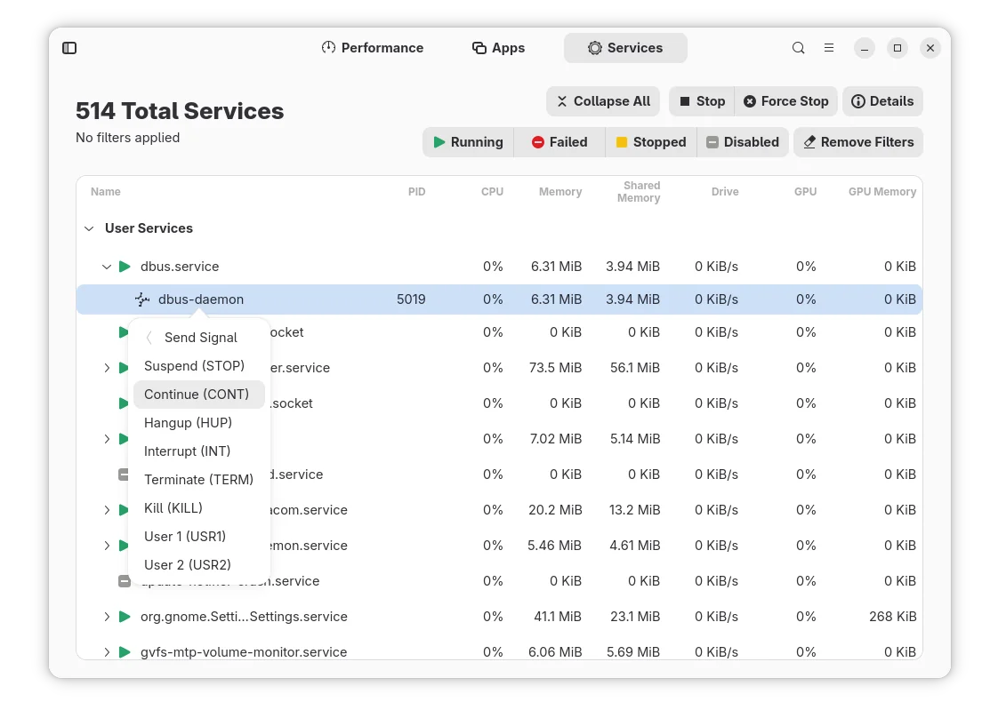
Task: Collapse the dbus.service row
Action: click(107, 267)
